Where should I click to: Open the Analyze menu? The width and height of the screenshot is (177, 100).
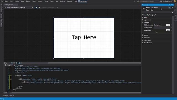[x=63, y=1]
